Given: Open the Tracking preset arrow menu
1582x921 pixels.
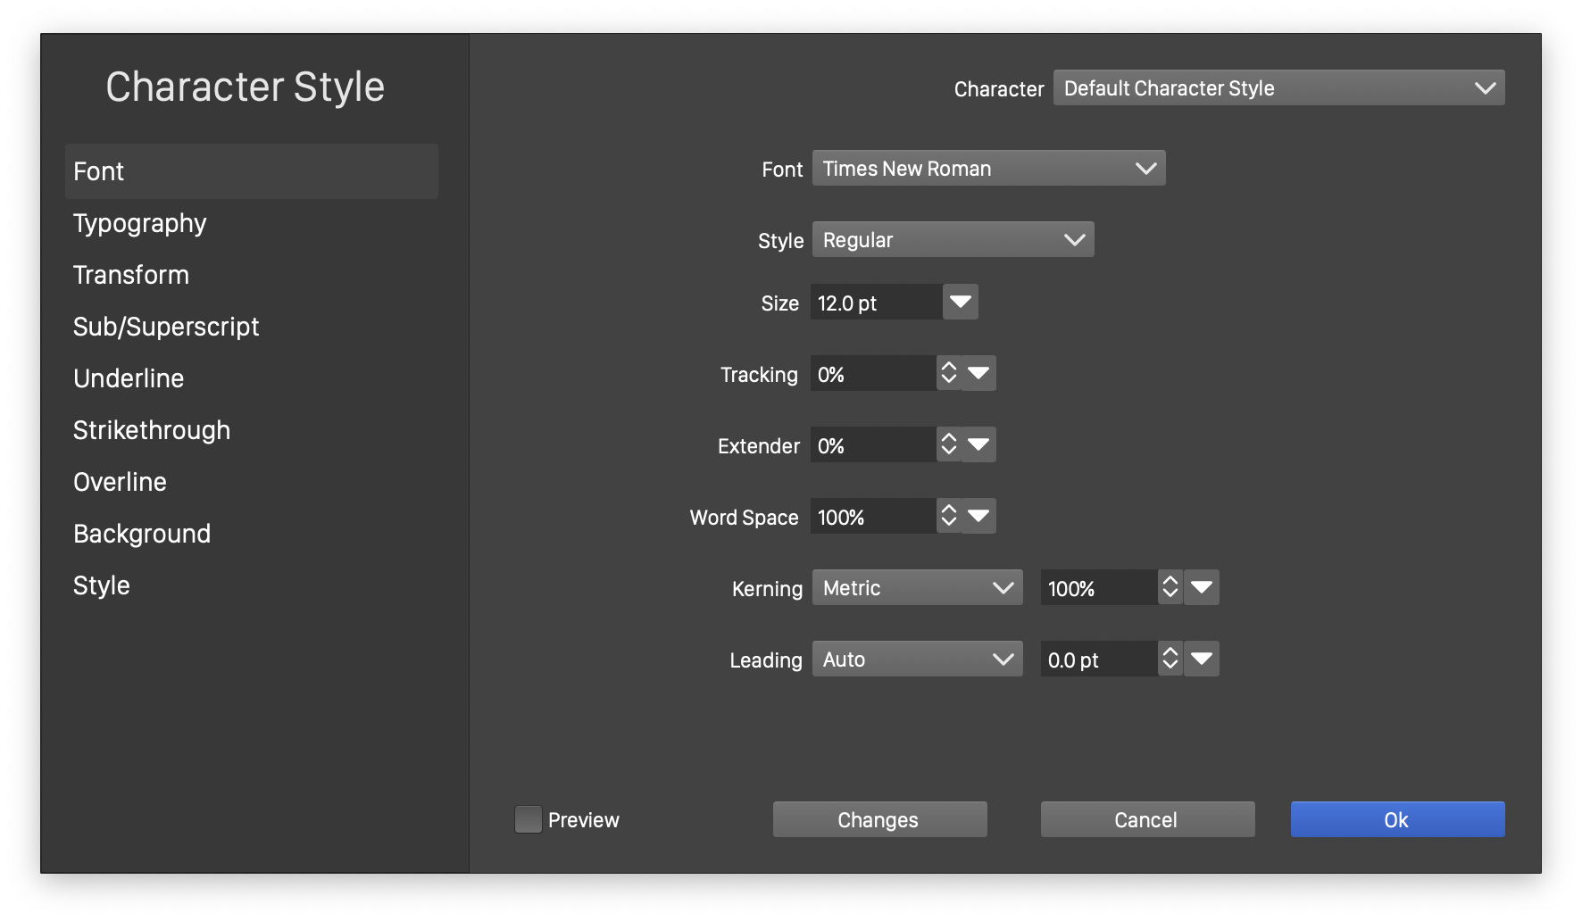Looking at the screenshot, I should (979, 373).
